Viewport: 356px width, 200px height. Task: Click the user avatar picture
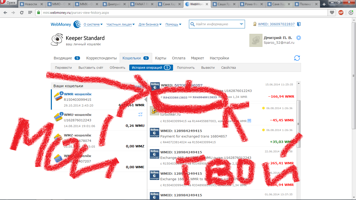256,40
